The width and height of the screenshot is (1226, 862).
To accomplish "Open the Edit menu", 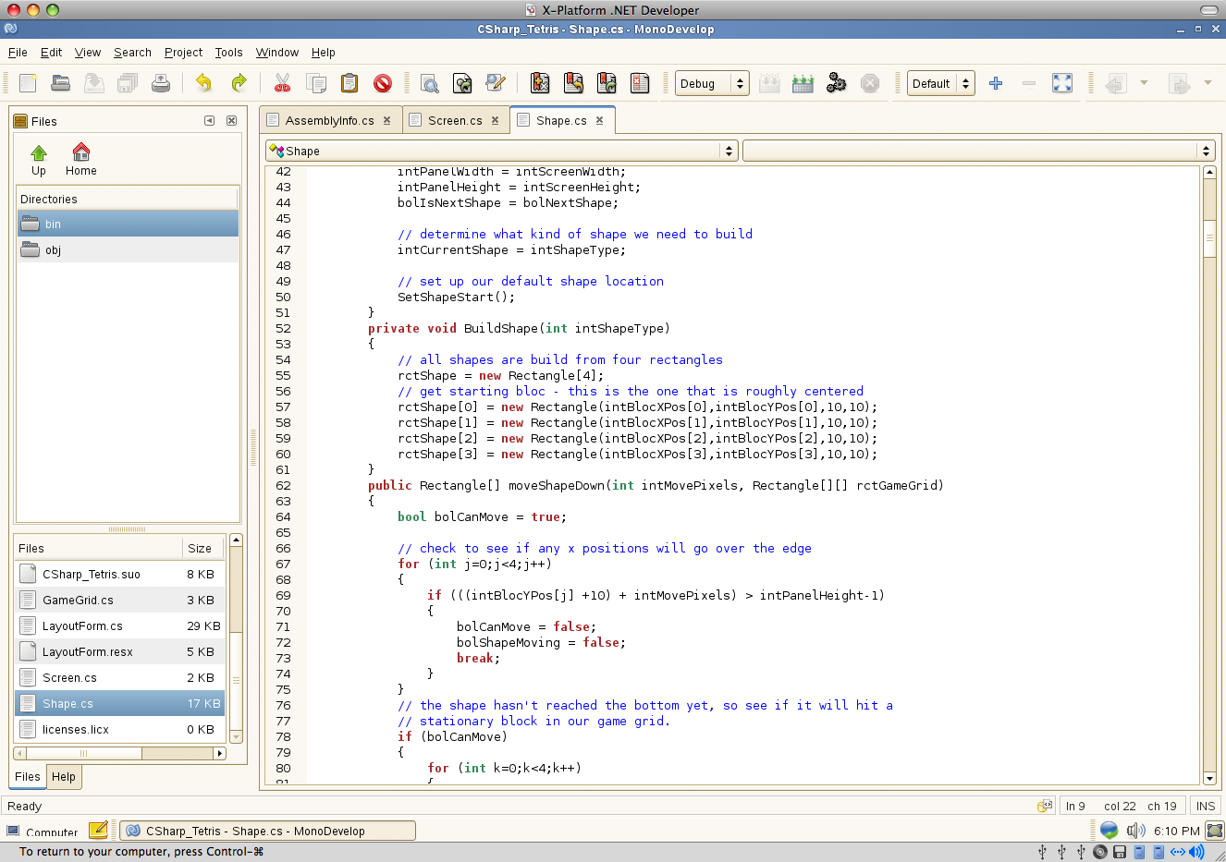I will pos(52,53).
